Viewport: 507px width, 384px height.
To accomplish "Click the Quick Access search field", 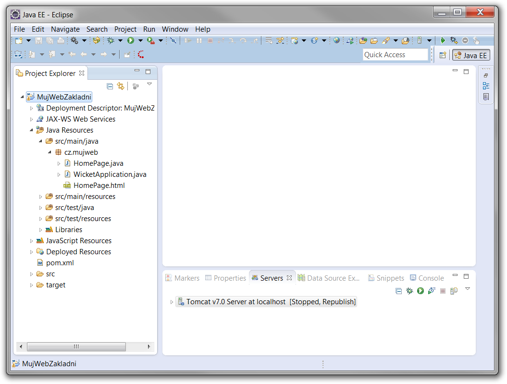I will click(395, 55).
